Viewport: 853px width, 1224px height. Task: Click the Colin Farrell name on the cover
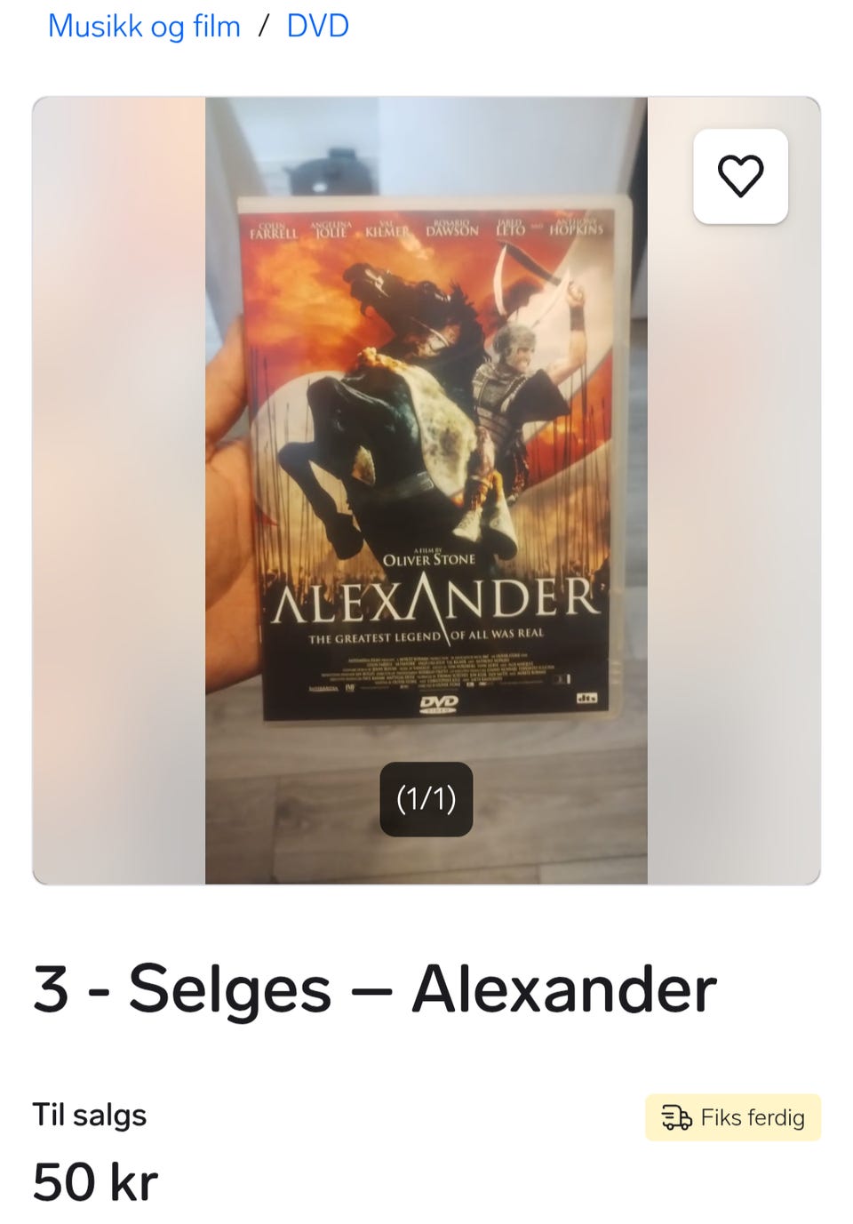[x=274, y=230]
